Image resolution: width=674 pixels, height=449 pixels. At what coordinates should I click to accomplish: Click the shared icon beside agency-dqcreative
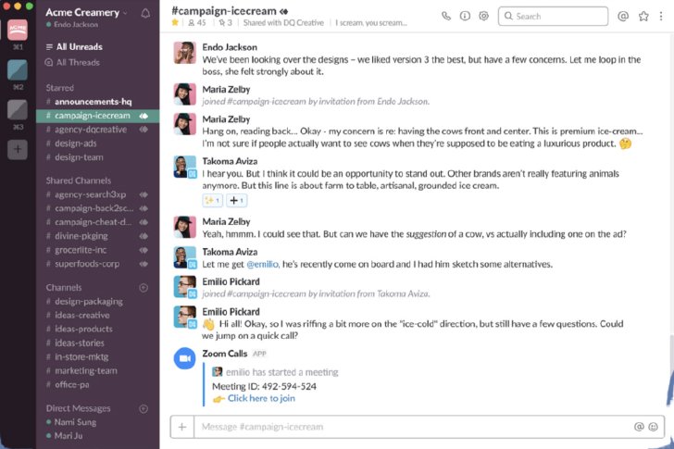pos(144,130)
